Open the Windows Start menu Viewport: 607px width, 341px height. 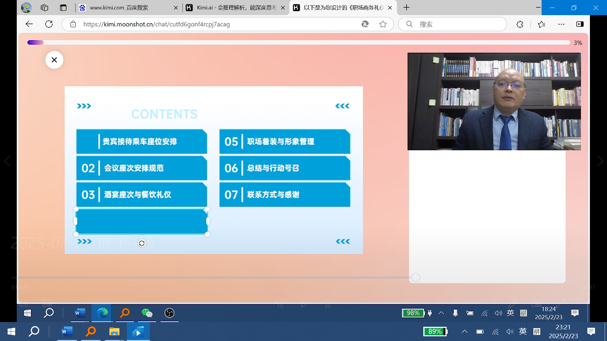pyautogui.click(x=11, y=332)
